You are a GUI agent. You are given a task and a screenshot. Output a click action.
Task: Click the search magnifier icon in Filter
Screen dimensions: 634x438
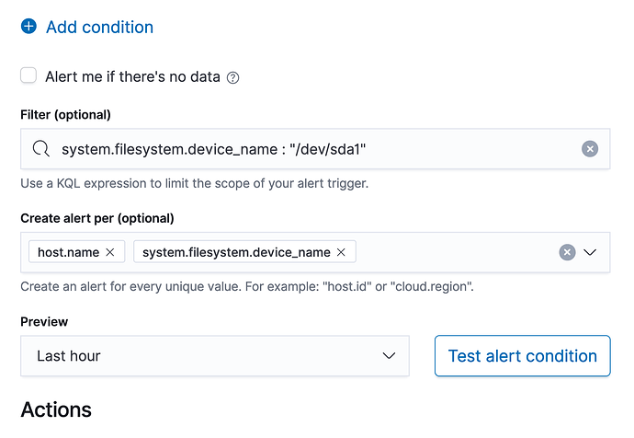[x=40, y=149]
